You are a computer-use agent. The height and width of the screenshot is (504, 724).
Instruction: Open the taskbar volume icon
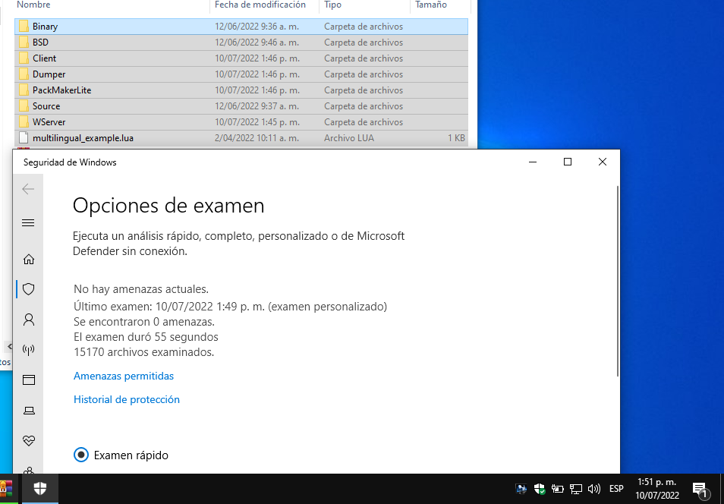[594, 489]
